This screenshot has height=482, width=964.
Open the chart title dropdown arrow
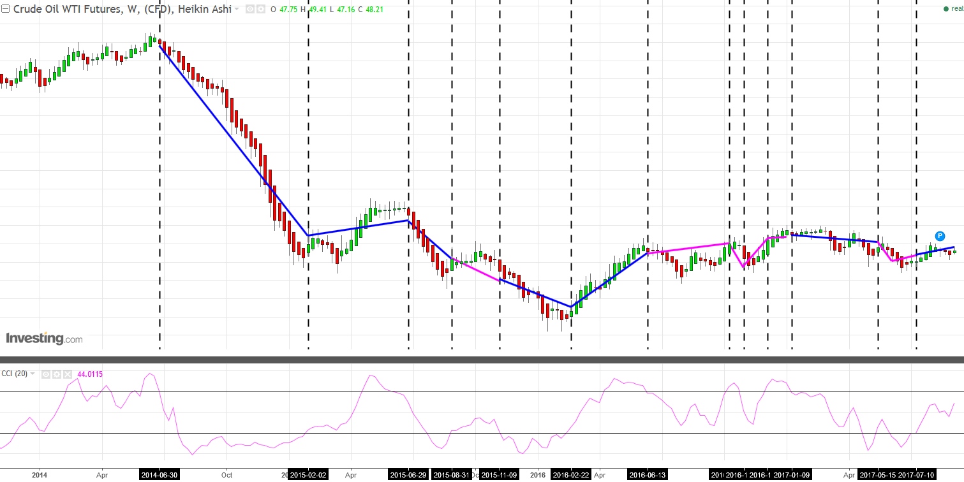(x=237, y=10)
